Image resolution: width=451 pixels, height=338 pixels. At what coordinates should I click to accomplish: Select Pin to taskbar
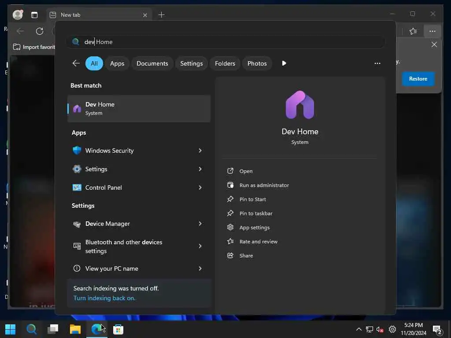tap(256, 213)
